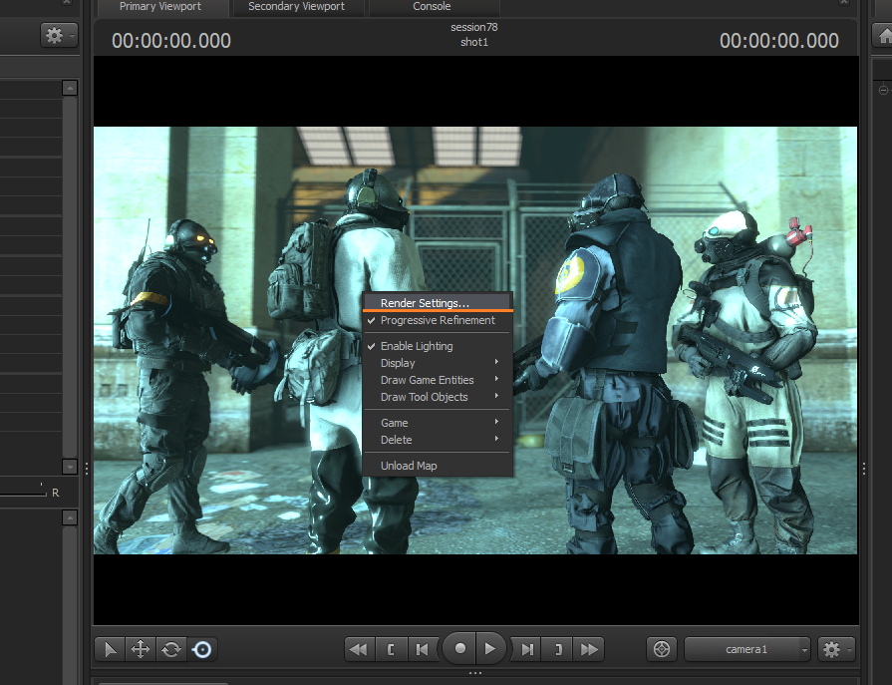Start playback with the play button
892x685 pixels.
(489, 648)
